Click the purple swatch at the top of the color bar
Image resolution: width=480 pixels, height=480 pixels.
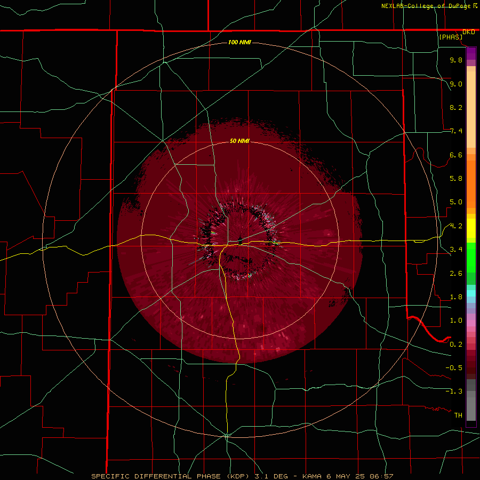[471, 53]
